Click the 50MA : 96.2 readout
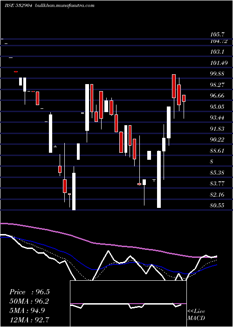This screenshot has width=233, height=327. [x=29, y=301]
